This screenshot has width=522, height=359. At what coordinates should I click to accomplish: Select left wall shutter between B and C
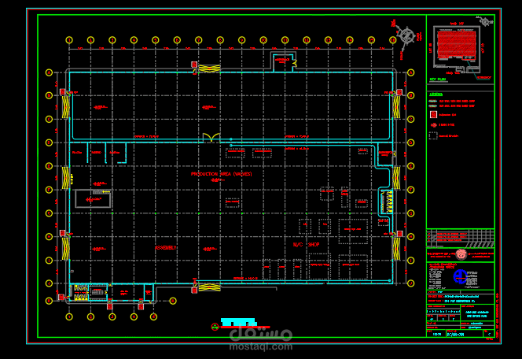[x=65, y=107]
